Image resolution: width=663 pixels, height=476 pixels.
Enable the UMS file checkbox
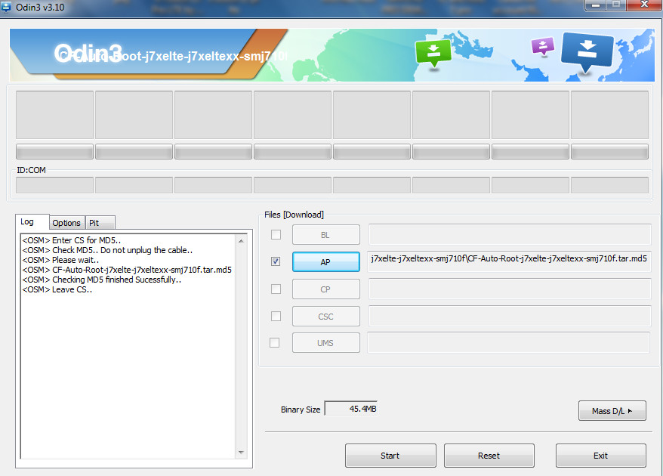point(274,342)
